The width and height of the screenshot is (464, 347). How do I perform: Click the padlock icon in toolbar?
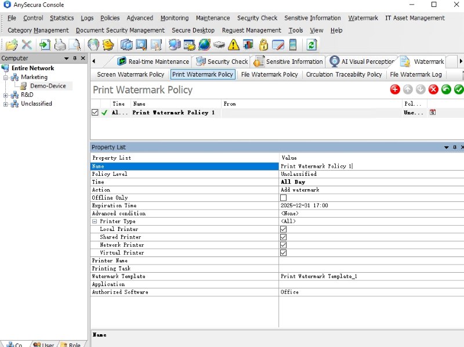tap(264, 45)
